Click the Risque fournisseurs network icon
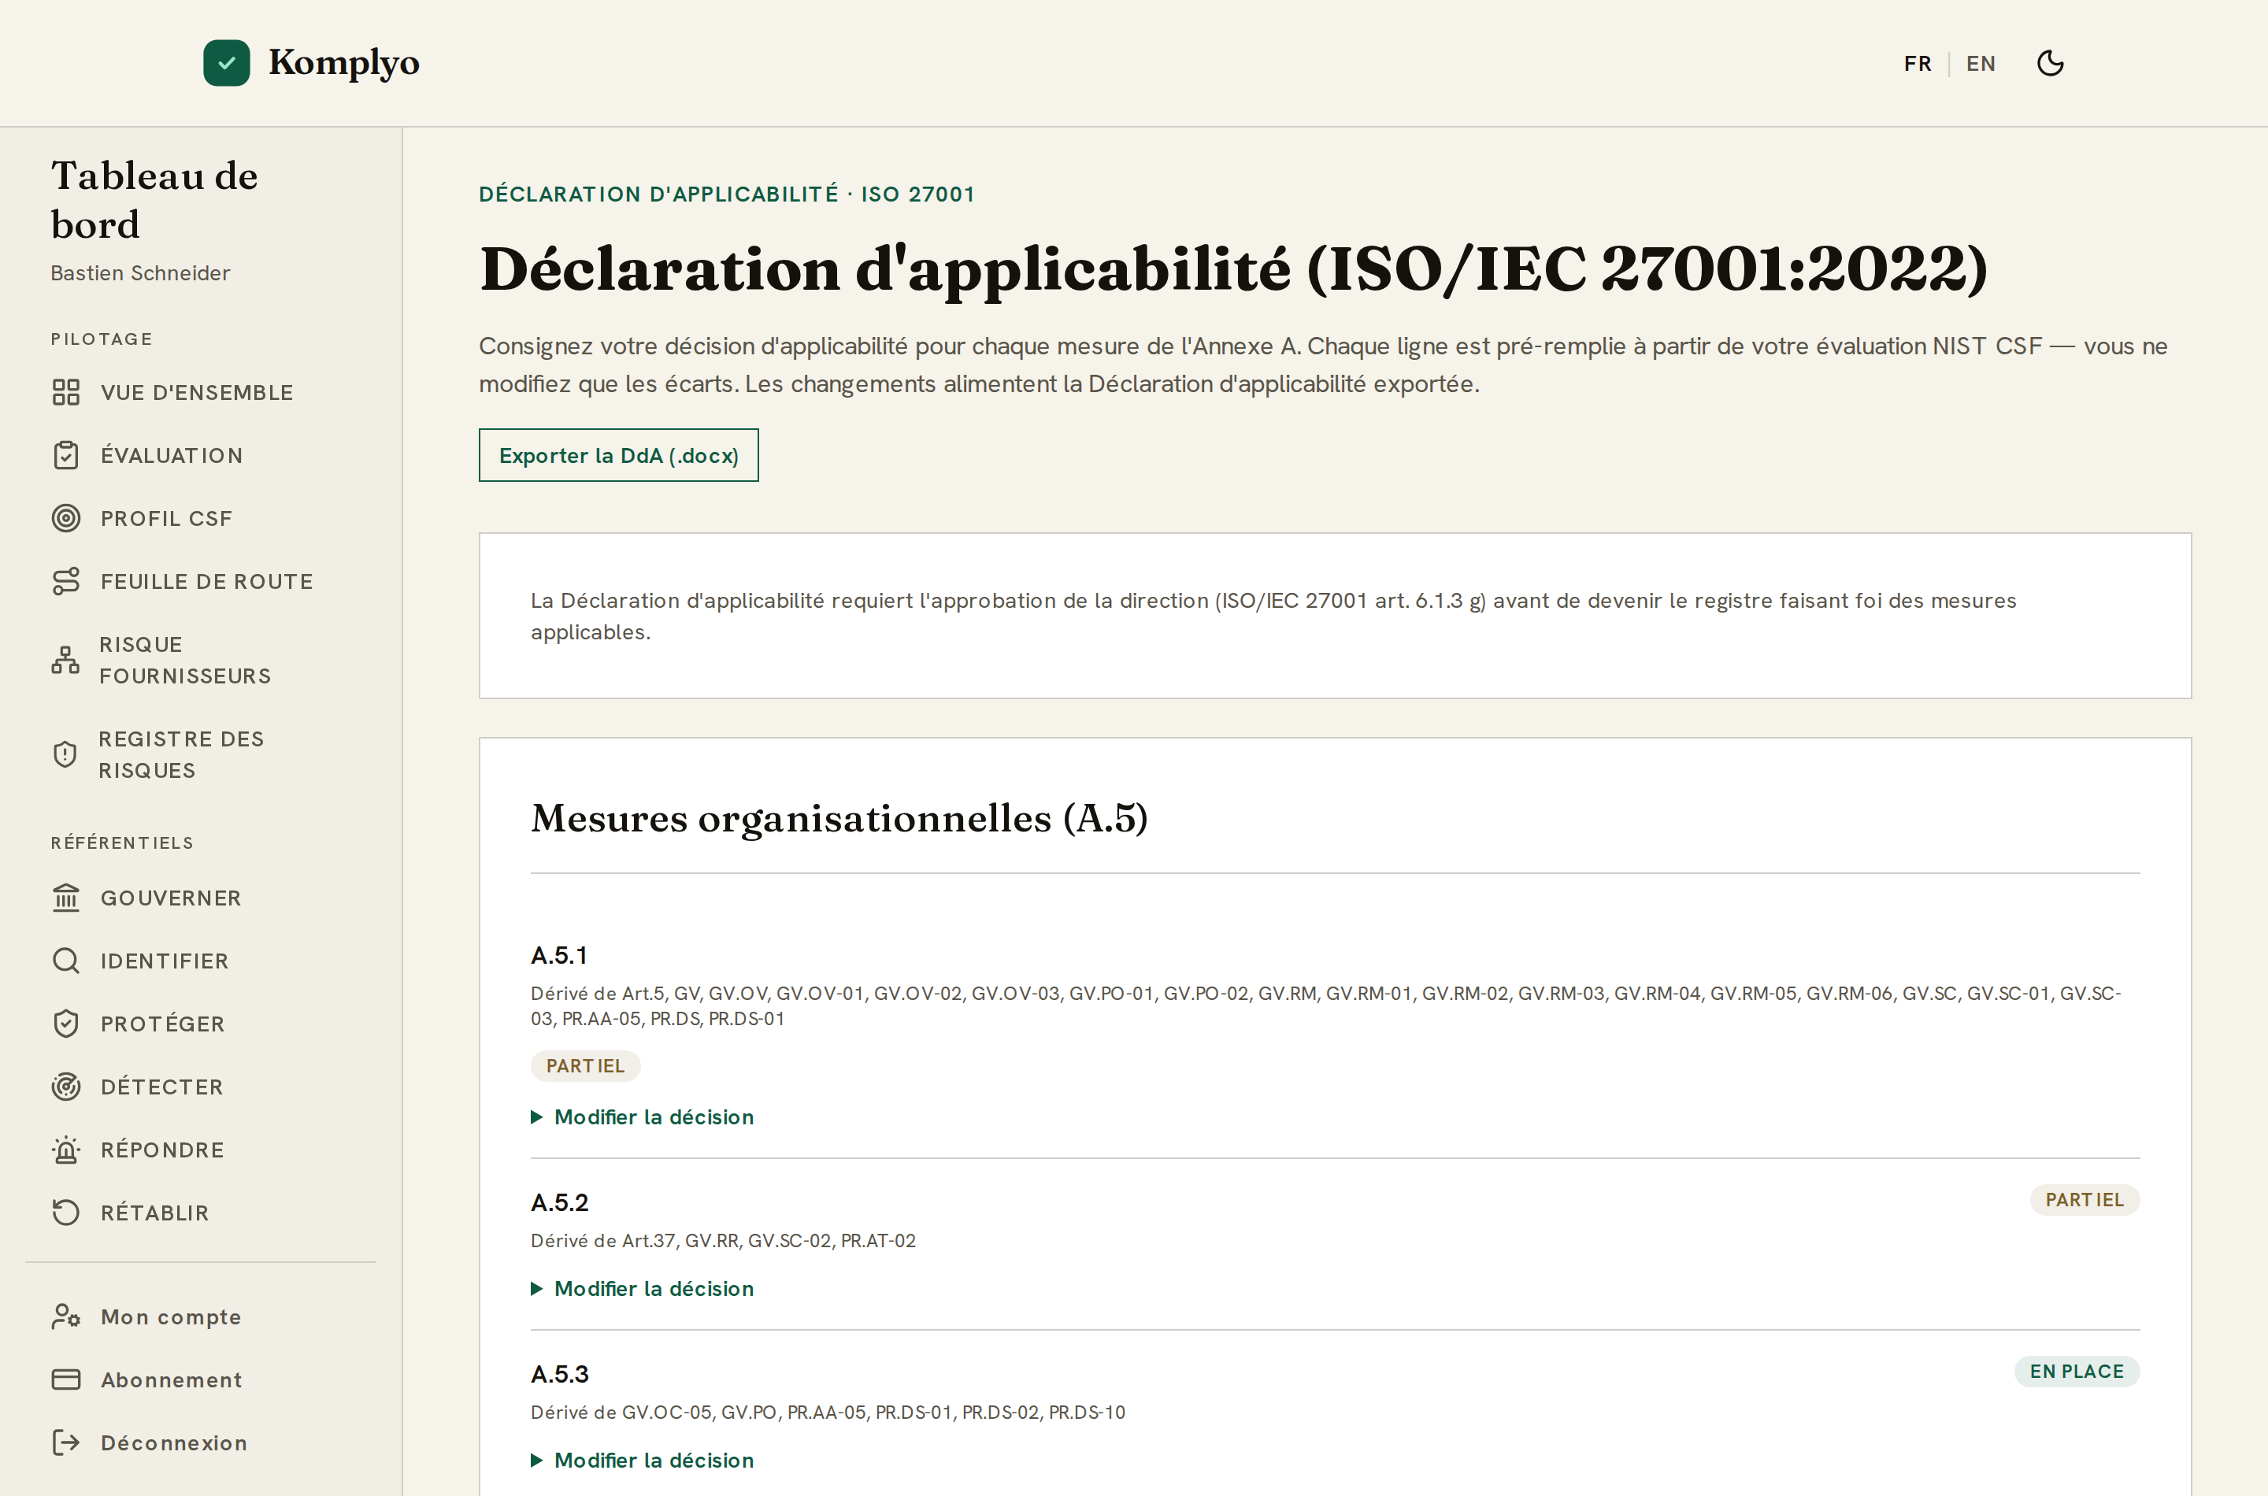2268x1496 pixels. coord(65,661)
